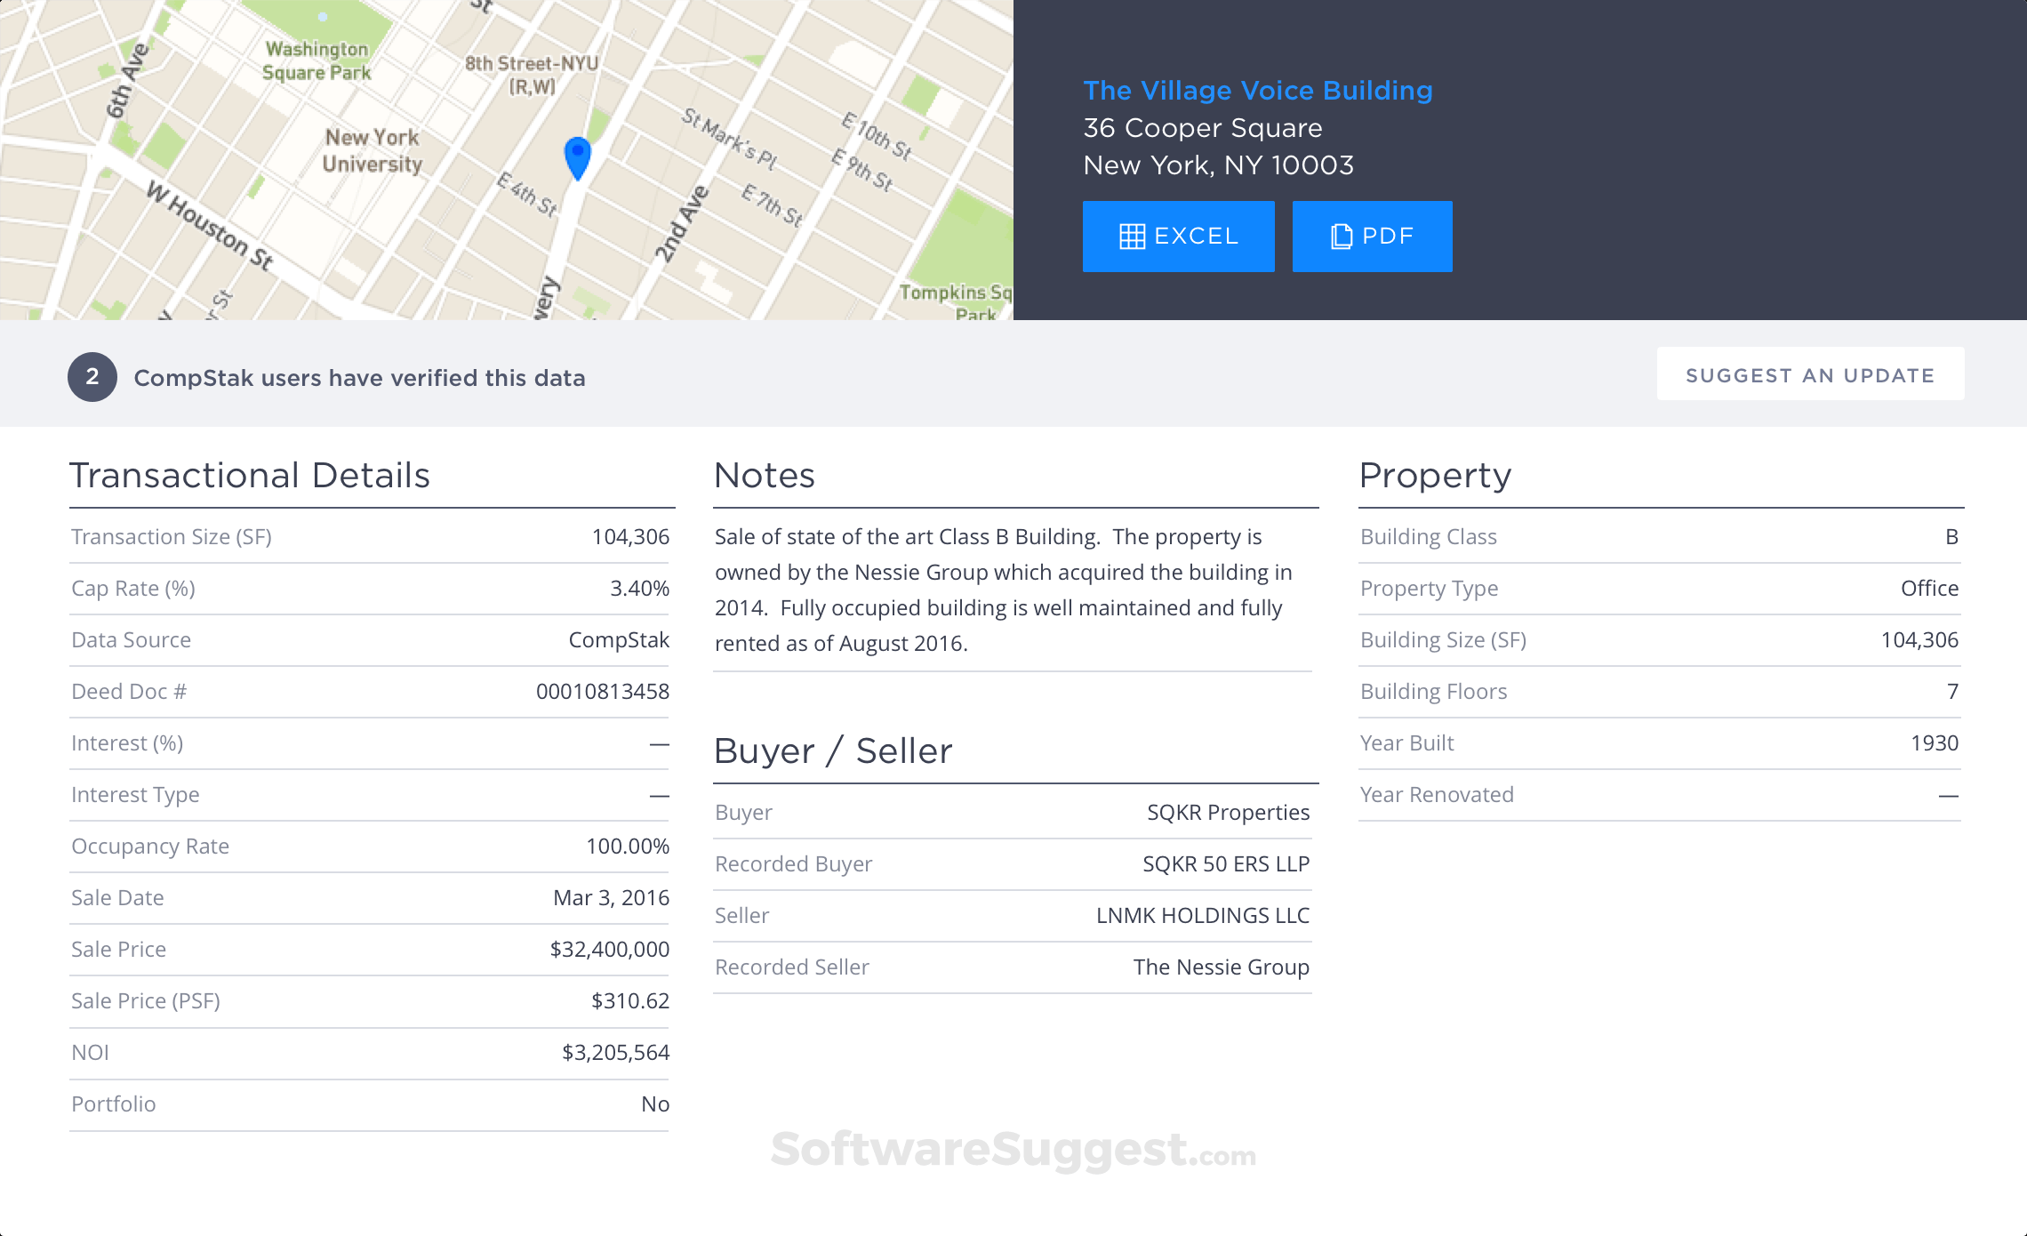This screenshot has width=2027, height=1236.
Task: Select the Sale Price value $32,400,000
Action: click(607, 949)
